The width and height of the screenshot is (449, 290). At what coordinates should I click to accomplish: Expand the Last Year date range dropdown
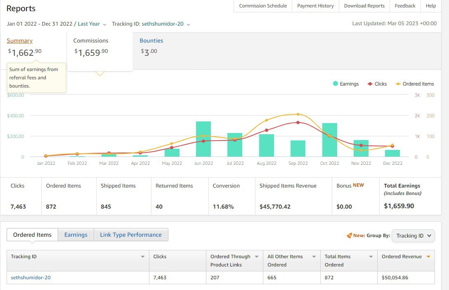point(92,24)
